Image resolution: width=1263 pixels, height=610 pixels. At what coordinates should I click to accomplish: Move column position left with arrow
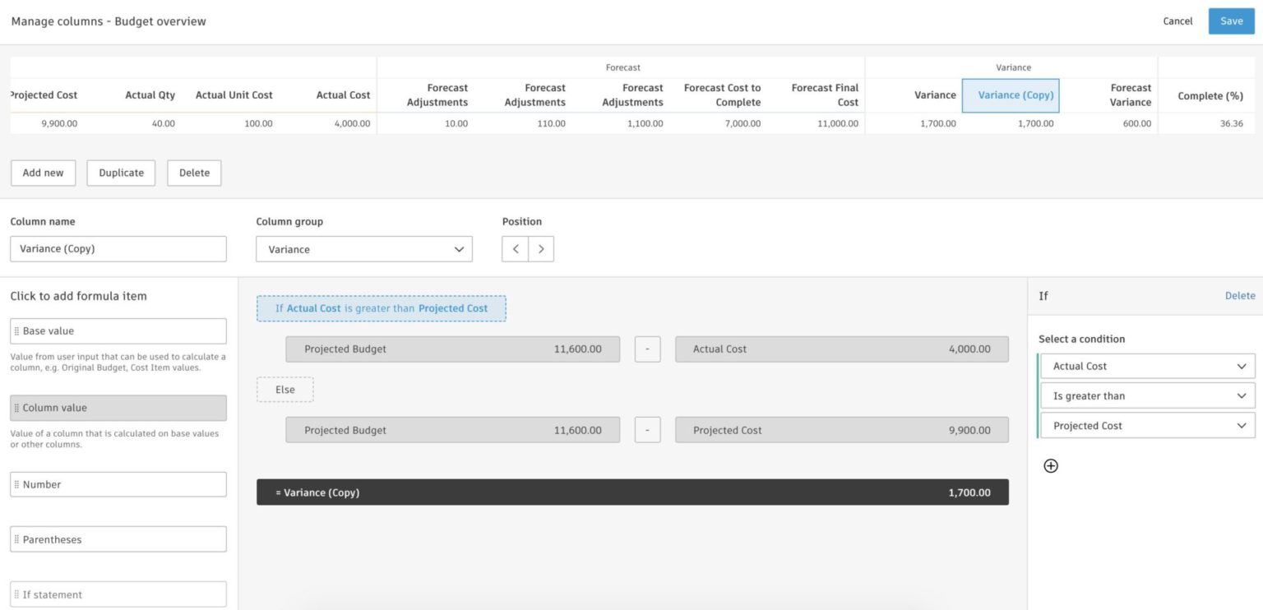[515, 249]
